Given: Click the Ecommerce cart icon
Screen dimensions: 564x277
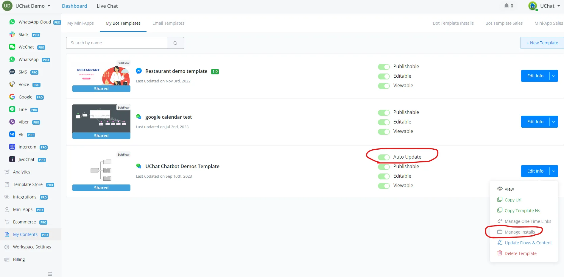Looking at the screenshot, I should click(x=7, y=222).
